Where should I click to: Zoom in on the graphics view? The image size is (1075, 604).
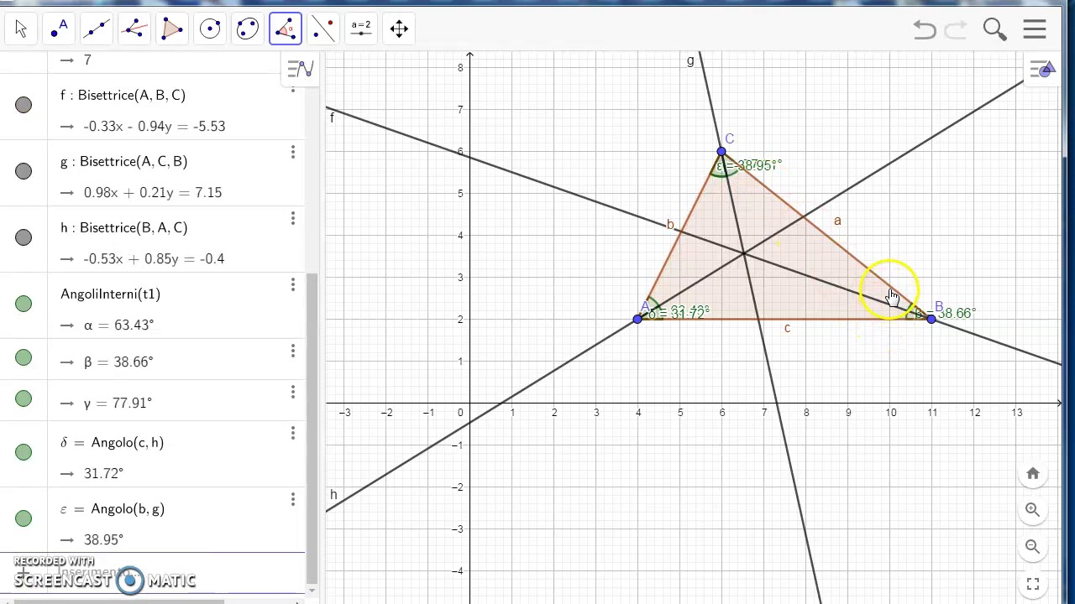click(x=1033, y=510)
